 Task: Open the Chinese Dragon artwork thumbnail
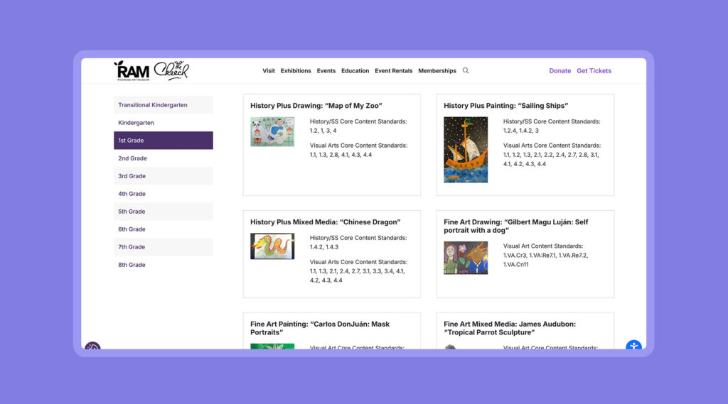272,246
